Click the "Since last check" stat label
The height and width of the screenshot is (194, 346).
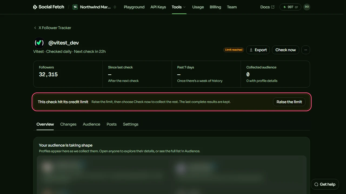tap(121, 67)
